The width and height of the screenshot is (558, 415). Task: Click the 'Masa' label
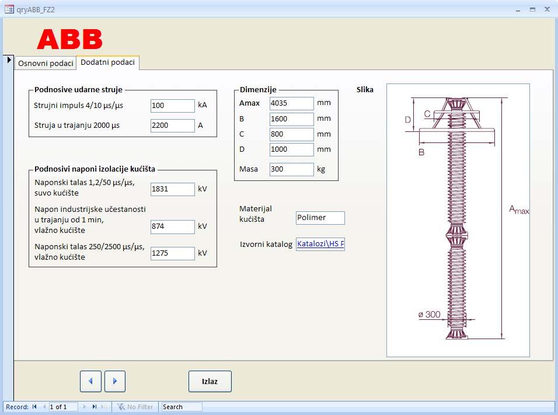tap(249, 169)
